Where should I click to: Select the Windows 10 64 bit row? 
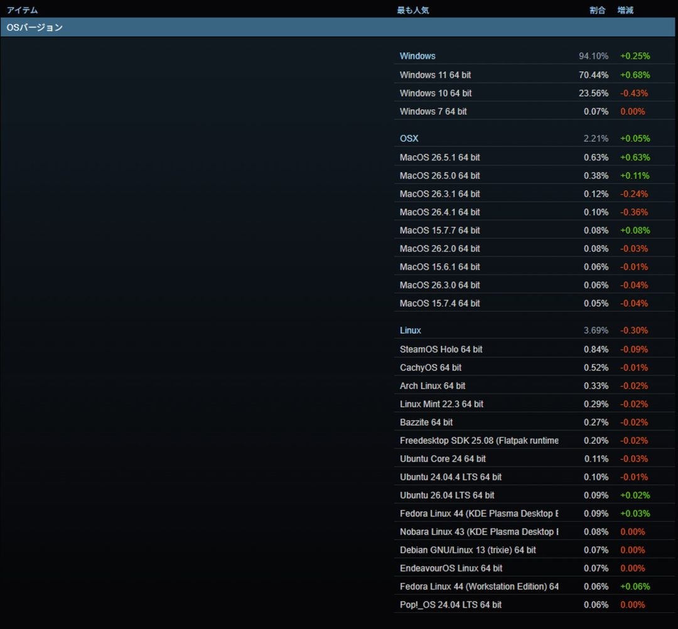pos(534,93)
